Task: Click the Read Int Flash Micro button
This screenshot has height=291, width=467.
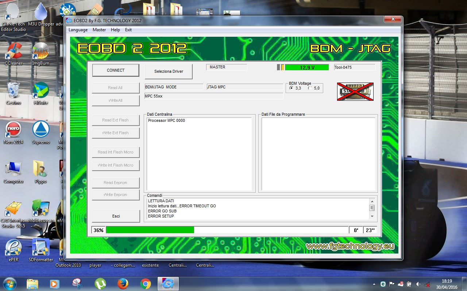Action: [x=116, y=152]
